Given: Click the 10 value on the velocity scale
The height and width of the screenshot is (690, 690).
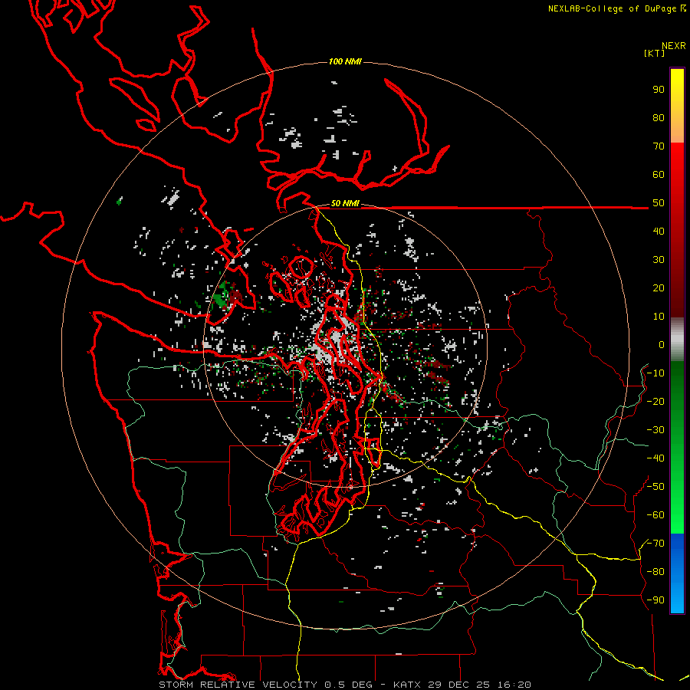Looking at the screenshot, I should click(x=659, y=317).
